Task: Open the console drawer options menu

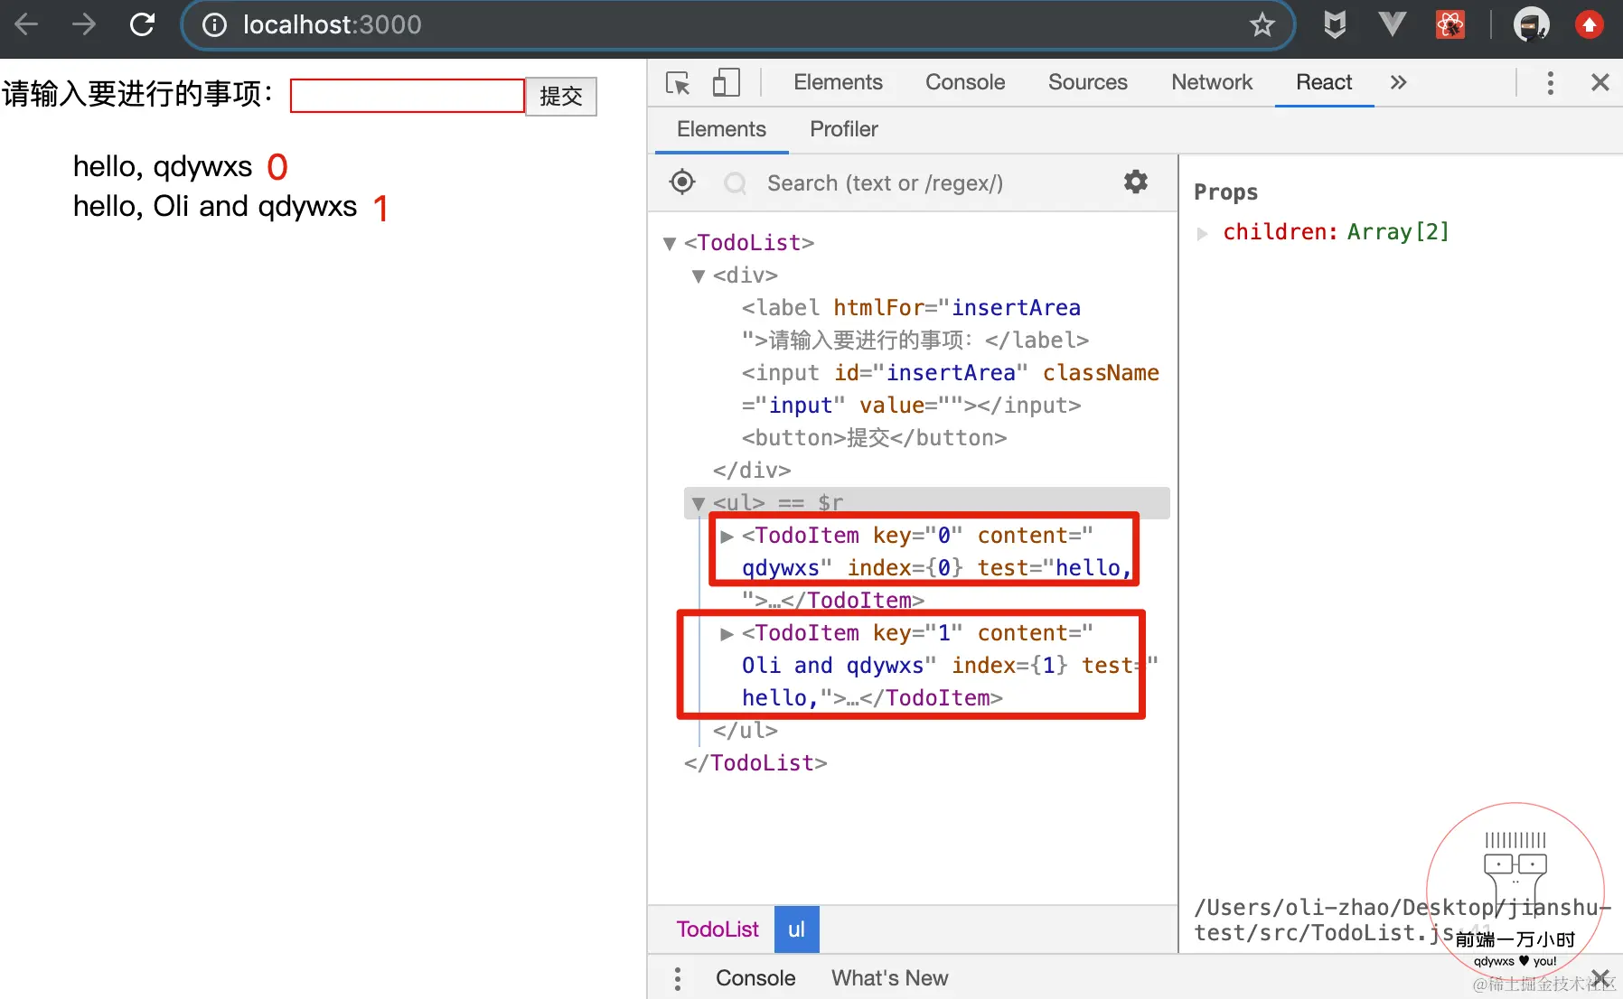Action: pos(678,978)
